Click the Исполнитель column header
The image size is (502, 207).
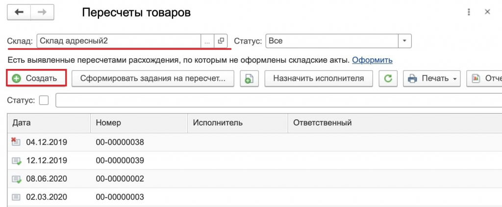238,123
